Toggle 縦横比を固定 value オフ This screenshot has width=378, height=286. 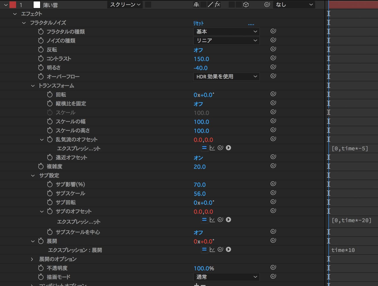point(198,104)
